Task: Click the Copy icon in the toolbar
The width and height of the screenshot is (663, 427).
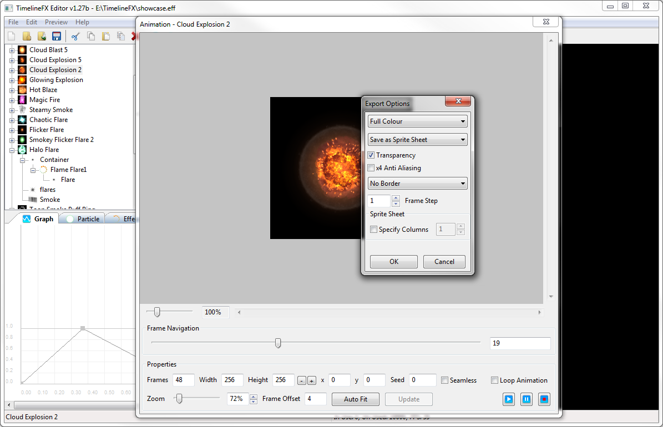Action: 90,35
